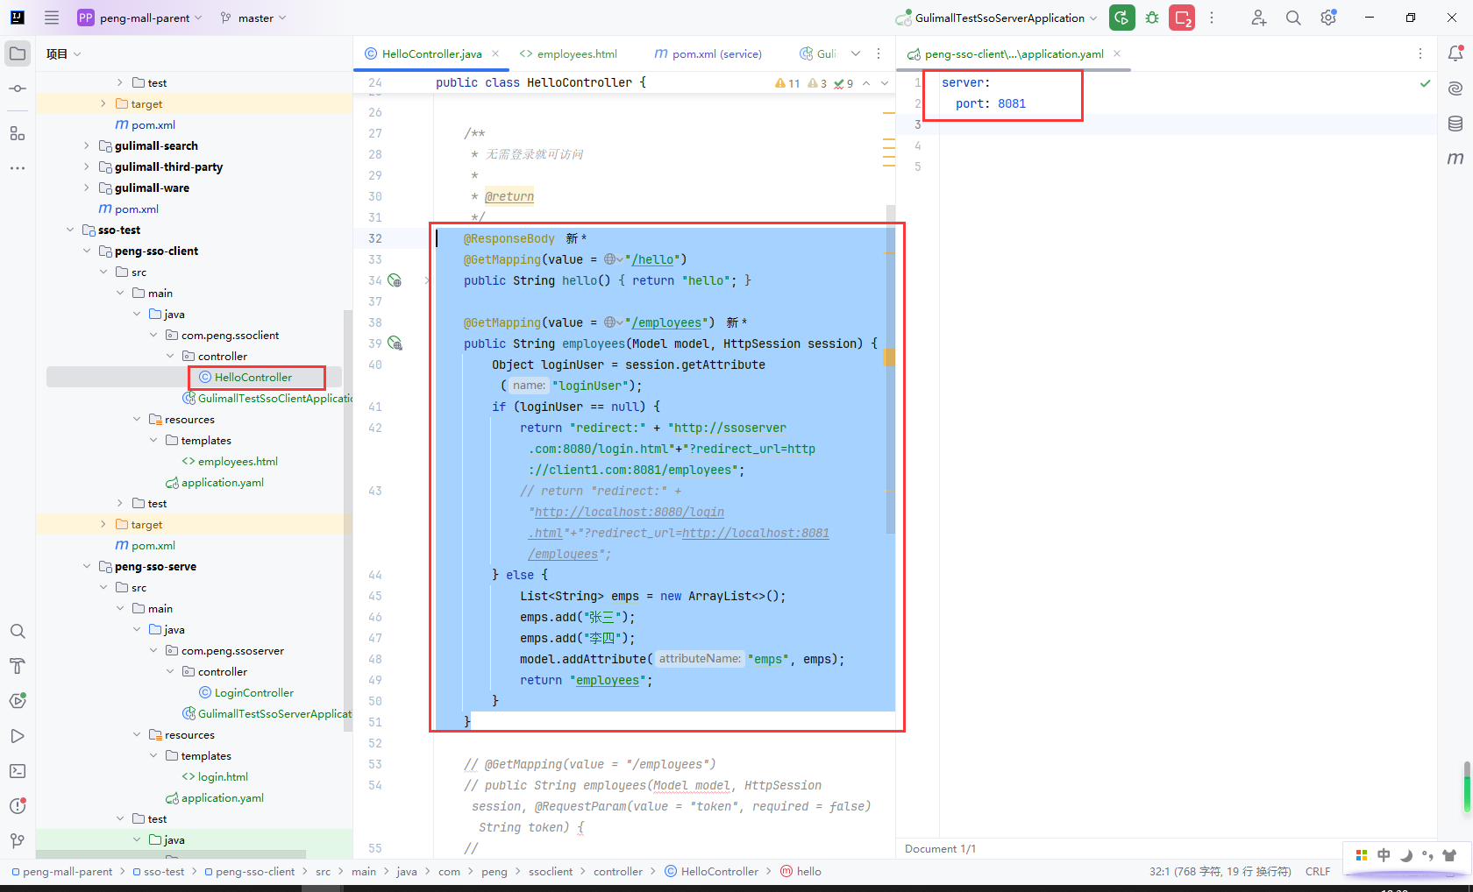
Task: Open Search Everywhere magnifier
Action: [x=1293, y=18]
